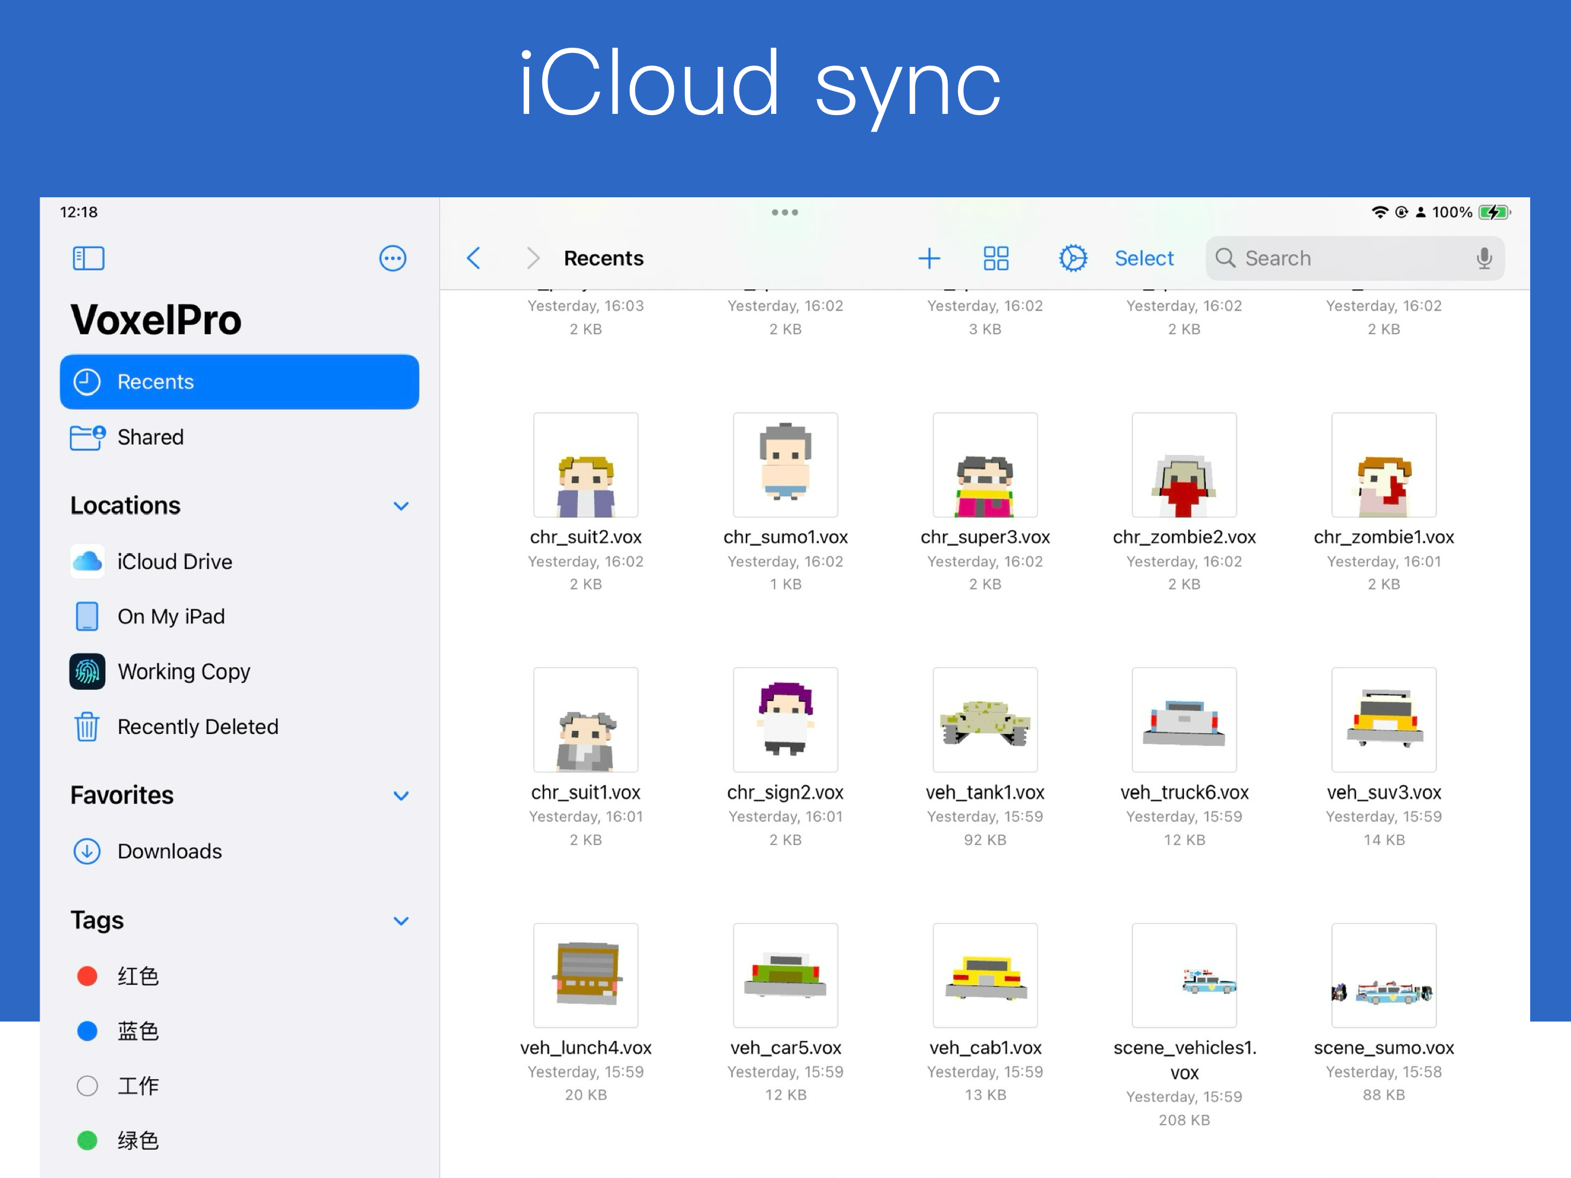Toggle the sidebar panel icon
1571x1178 pixels.
(x=88, y=258)
